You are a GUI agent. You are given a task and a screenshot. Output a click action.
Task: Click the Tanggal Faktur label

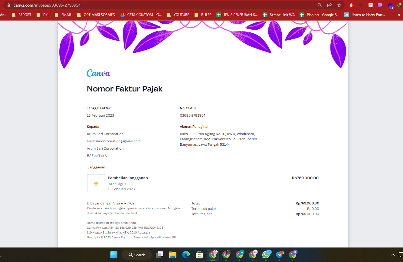[99, 108]
